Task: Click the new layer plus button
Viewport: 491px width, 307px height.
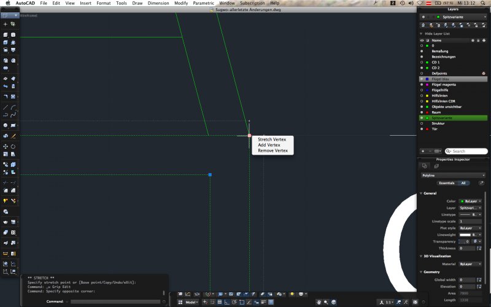Action: point(423,151)
